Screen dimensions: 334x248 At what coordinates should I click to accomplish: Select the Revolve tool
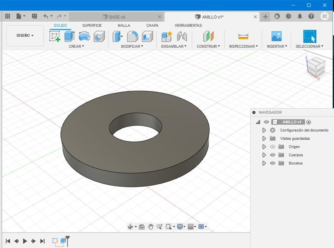tap(84, 36)
